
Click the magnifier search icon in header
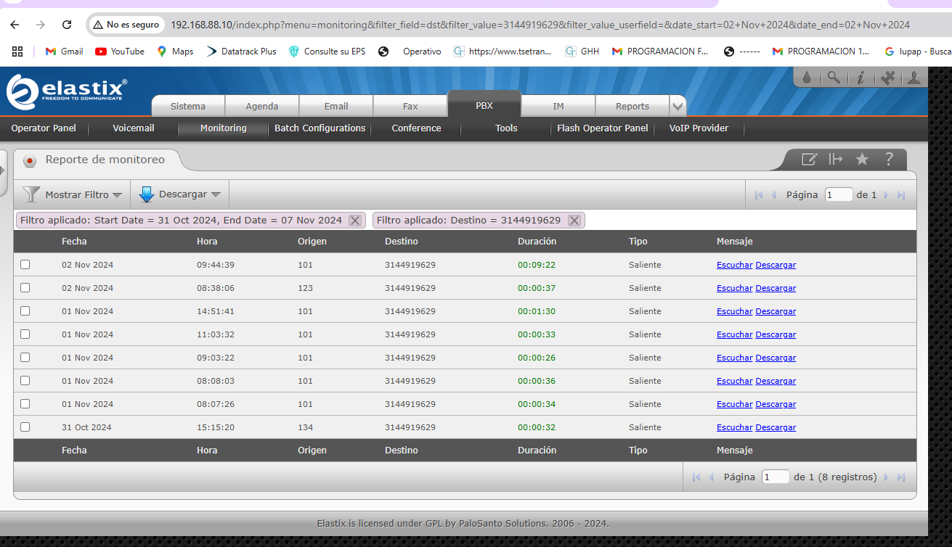click(x=834, y=78)
